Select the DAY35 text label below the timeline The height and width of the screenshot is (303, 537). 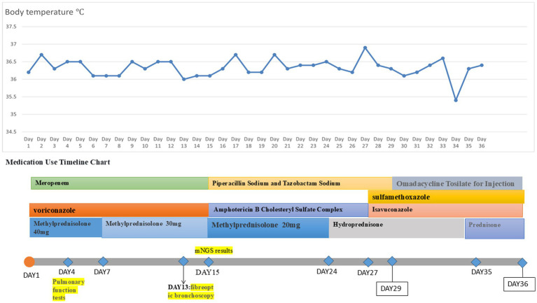click(x=482, y=272)
